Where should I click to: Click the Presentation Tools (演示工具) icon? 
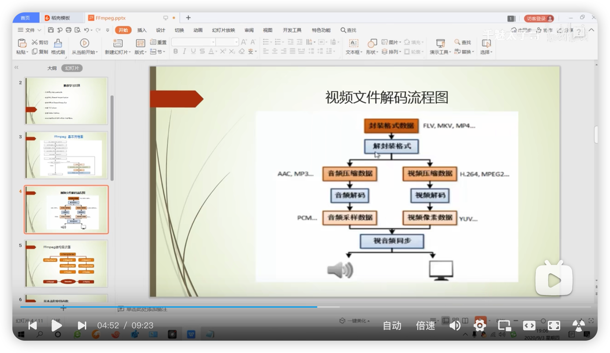(440, 43)
